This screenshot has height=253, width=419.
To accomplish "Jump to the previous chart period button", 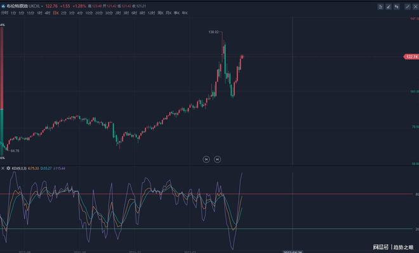I will coord(206,159).
